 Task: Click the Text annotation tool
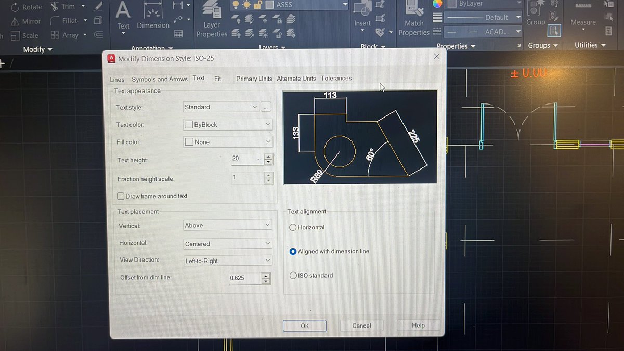[123, 16]
